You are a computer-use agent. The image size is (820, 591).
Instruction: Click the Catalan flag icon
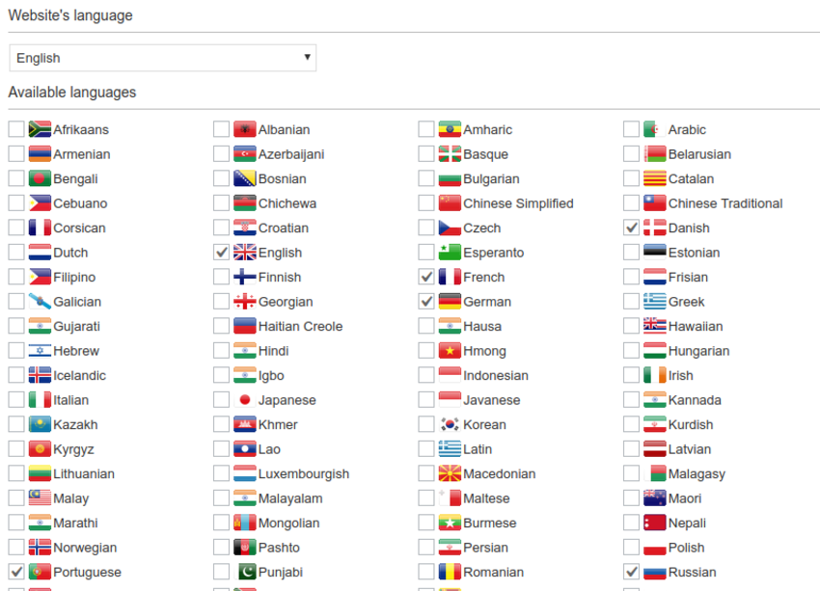coord(655,178)
